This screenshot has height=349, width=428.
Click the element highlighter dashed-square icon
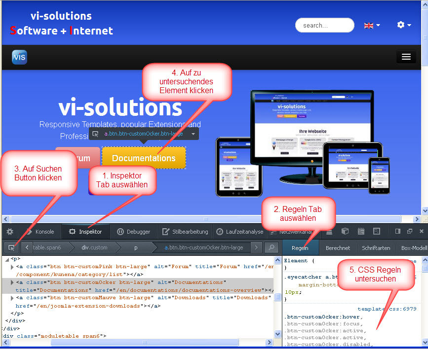pos(377,231)
